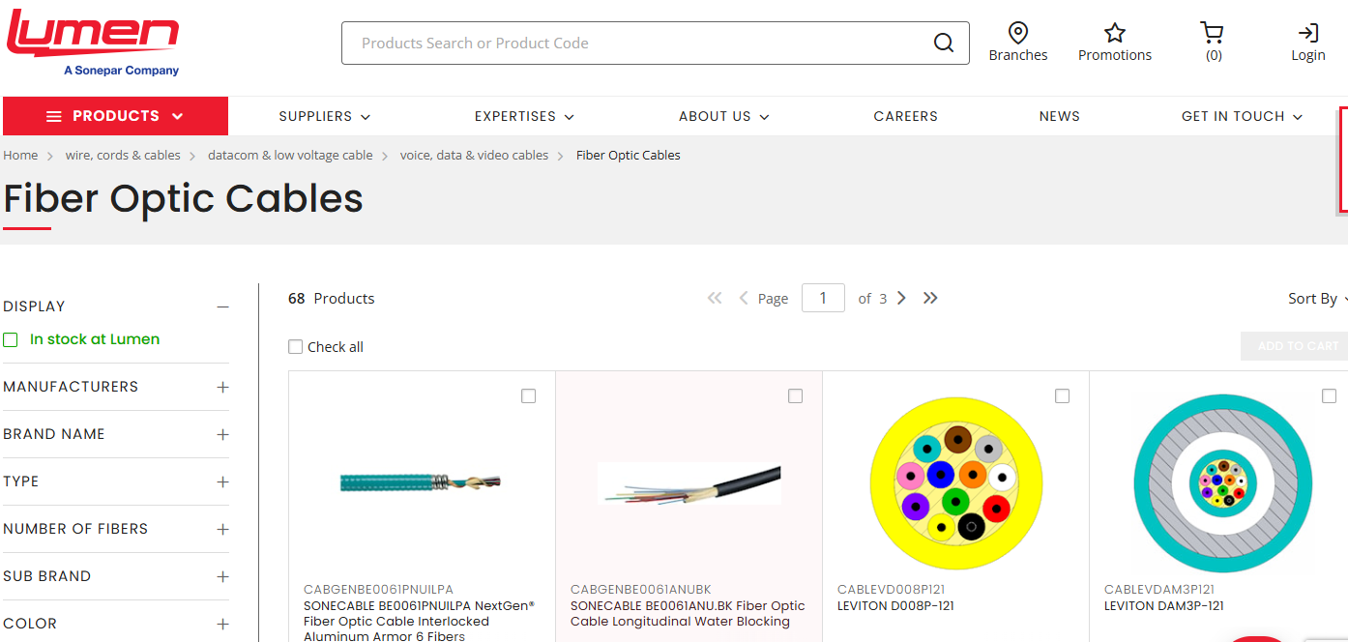Open the Branches location icon

(1017, 34)
